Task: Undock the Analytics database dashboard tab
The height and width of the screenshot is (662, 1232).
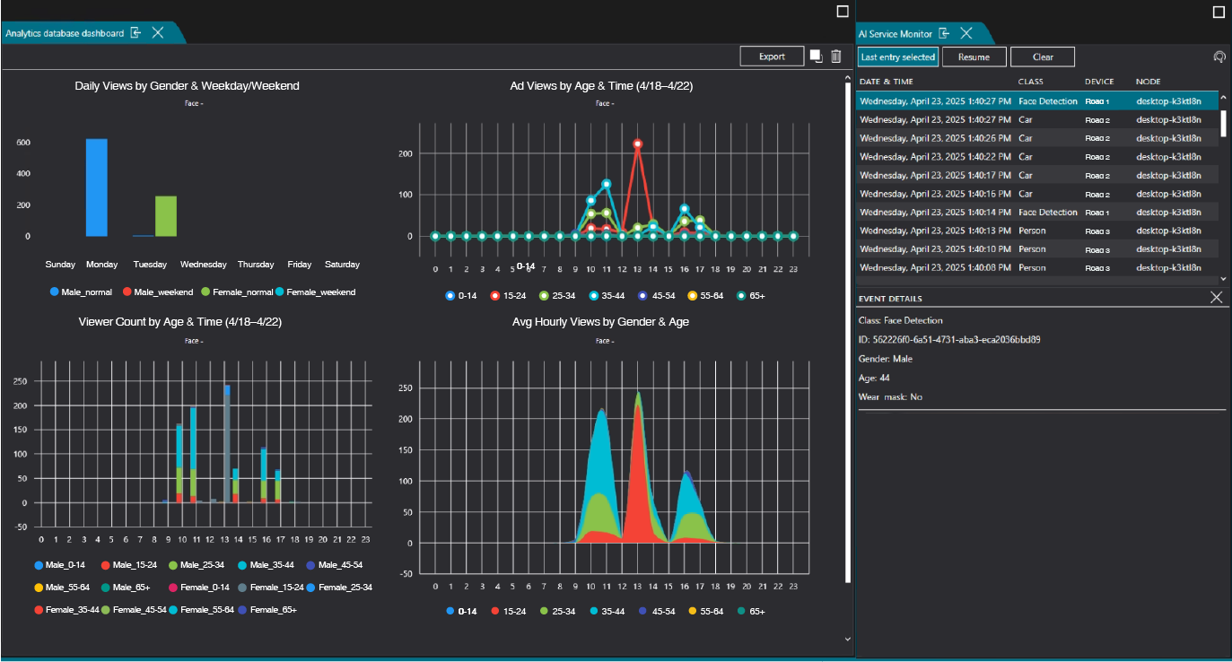Action: click(136, 33)
